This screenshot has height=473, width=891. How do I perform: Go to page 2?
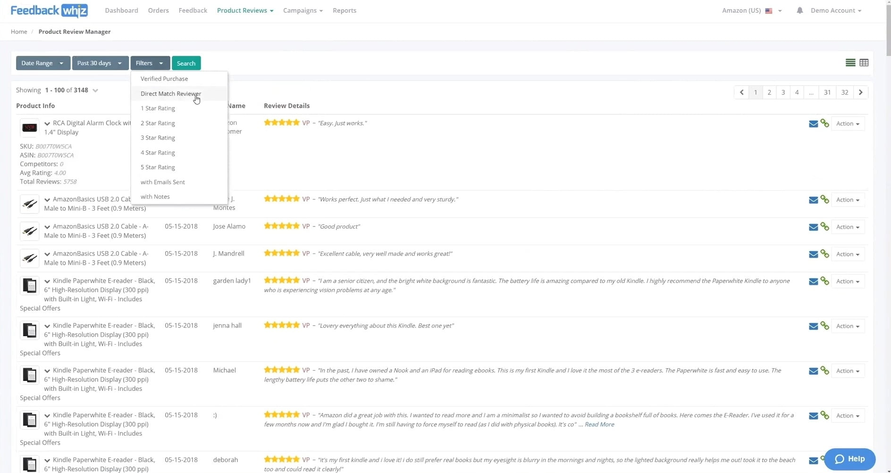tap(769, 93)
